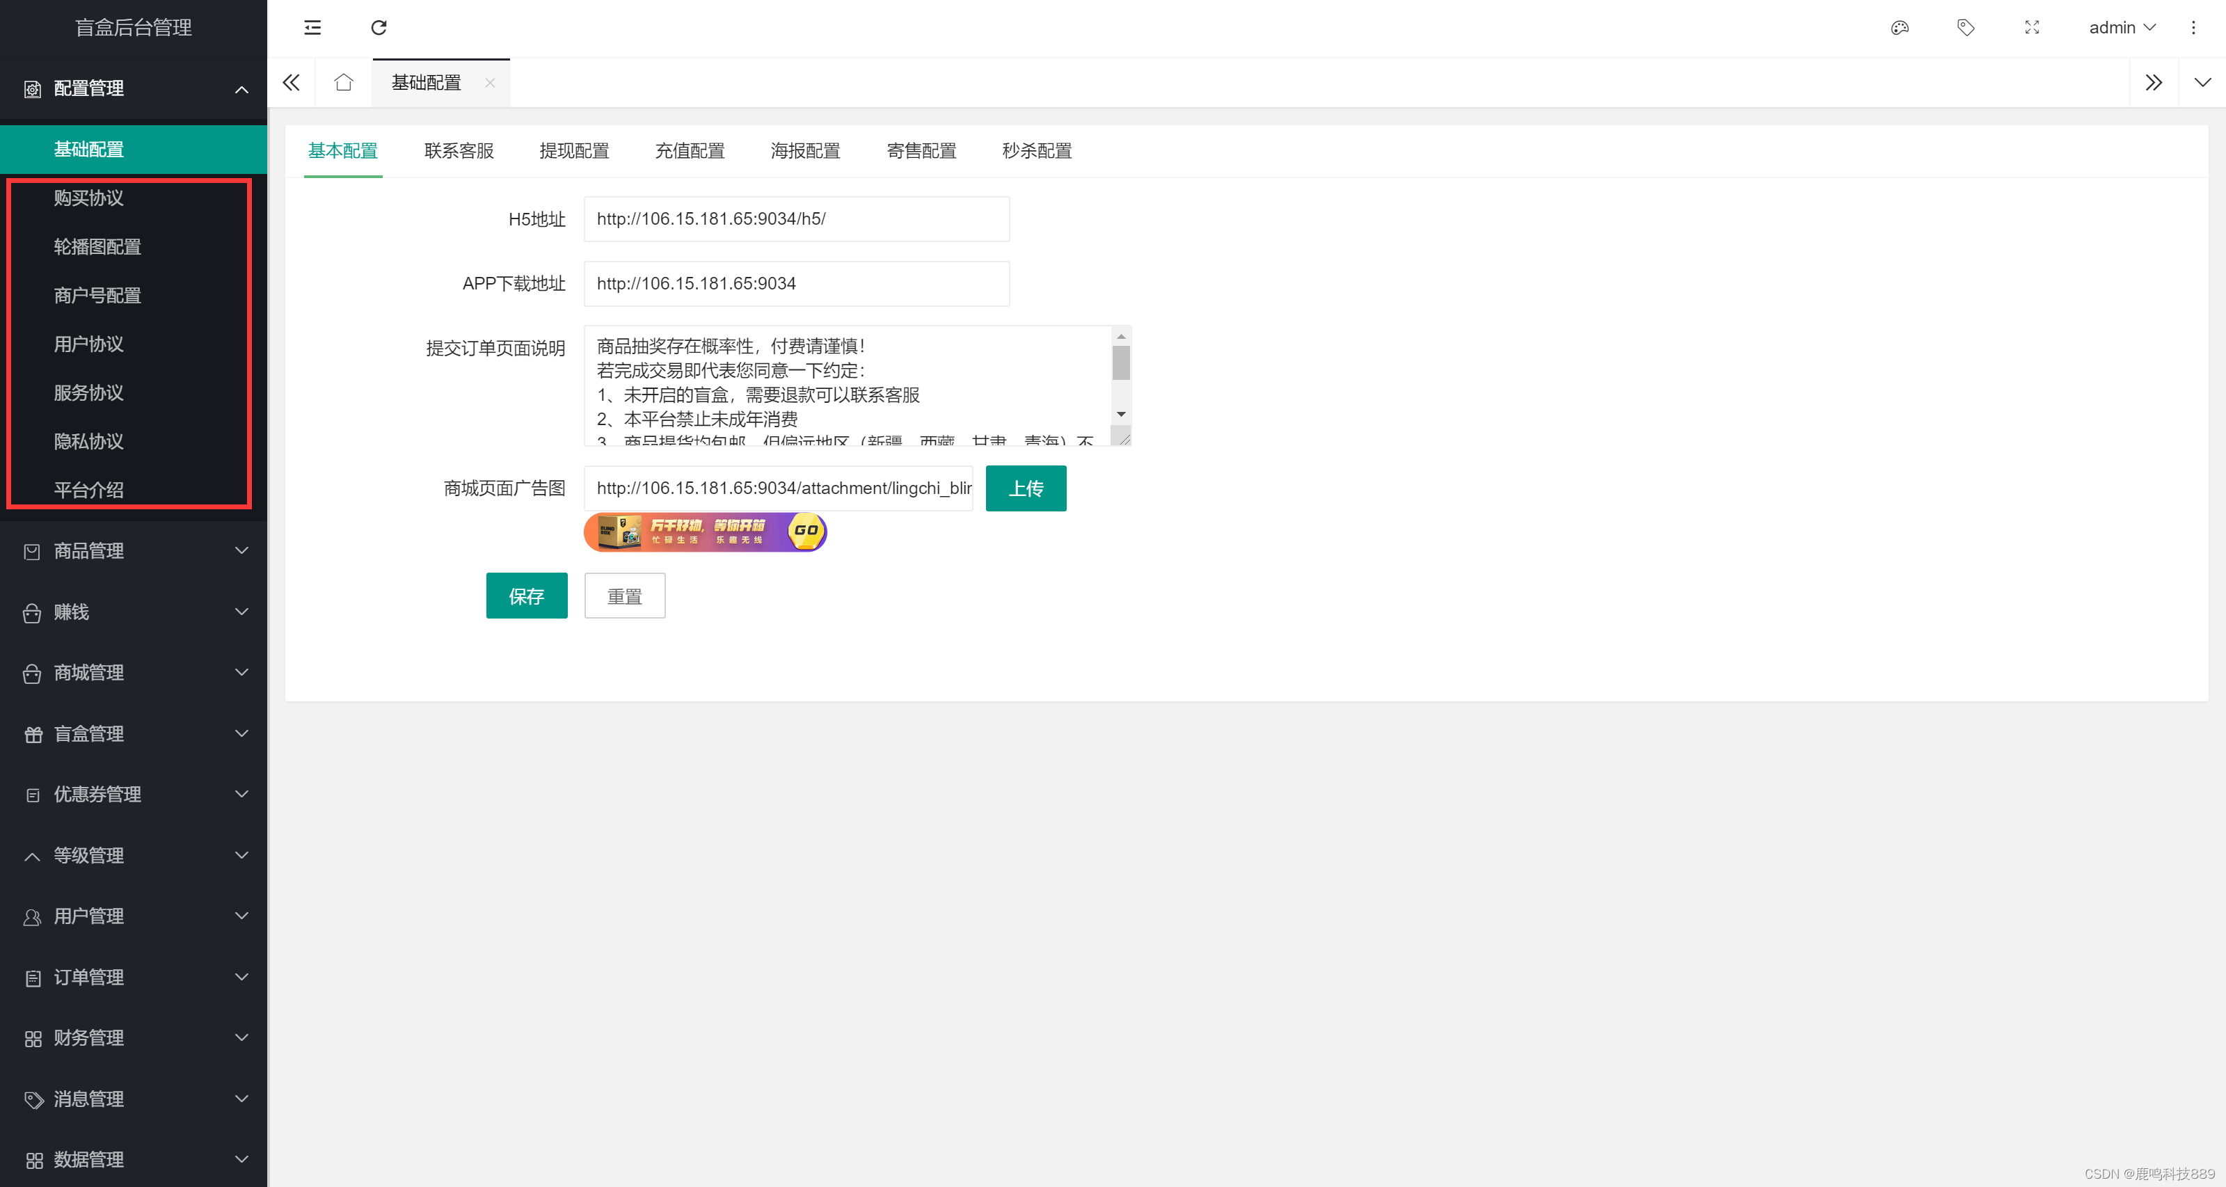This screenshot has width=2226, height=1187.
Task: Enter fullscreen via the expand icon
Action: (2032, 28)
